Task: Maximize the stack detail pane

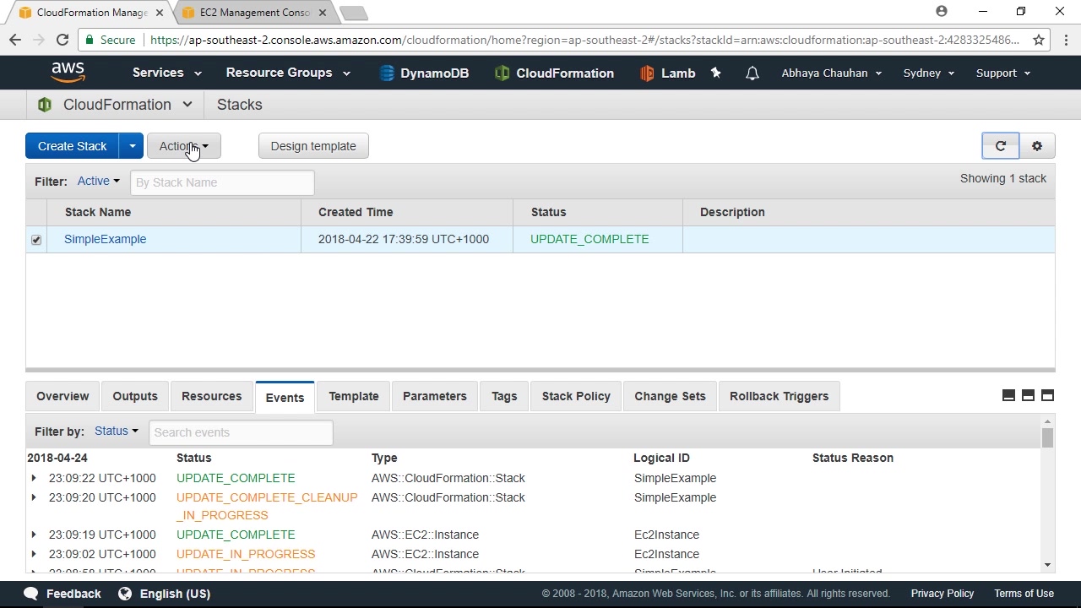Action: point(1047,395)
